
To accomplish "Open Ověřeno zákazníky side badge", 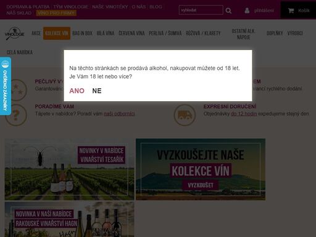I will [6, 86].
